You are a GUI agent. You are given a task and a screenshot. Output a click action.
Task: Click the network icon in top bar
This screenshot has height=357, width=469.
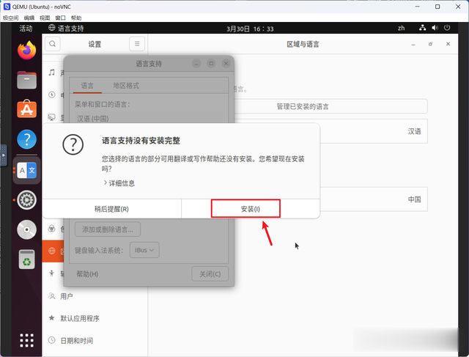point(422,28)
